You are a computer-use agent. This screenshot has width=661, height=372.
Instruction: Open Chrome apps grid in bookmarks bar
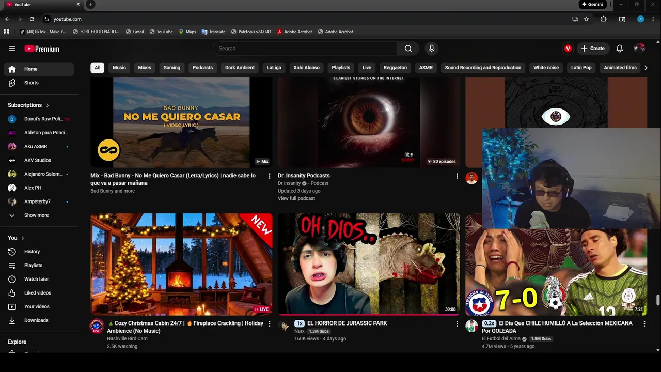(x=7, y=32)
